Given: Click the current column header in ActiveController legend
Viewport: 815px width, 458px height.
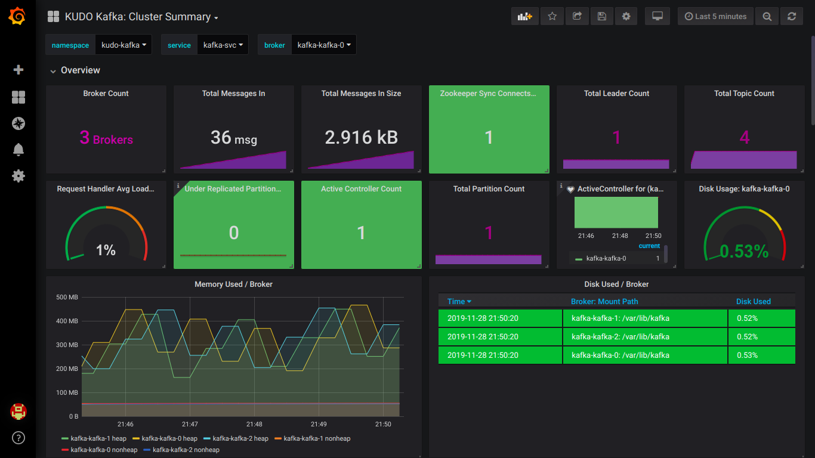Looking at the screenshot, I should (649, 246).
